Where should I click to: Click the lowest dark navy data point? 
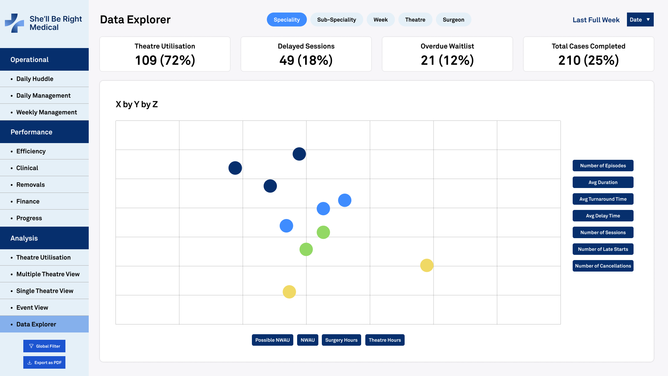click(x=270, y=186)
